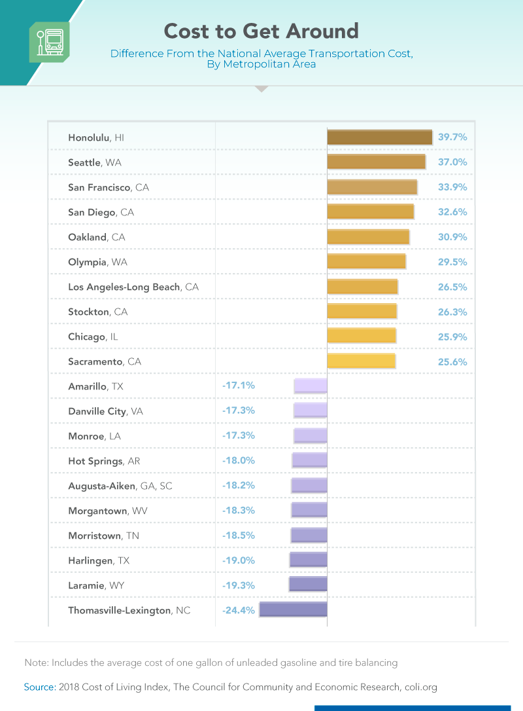Click the Laramie, WY -19.3% value
This screenshot has height=711, width=523.
point(239,585)
